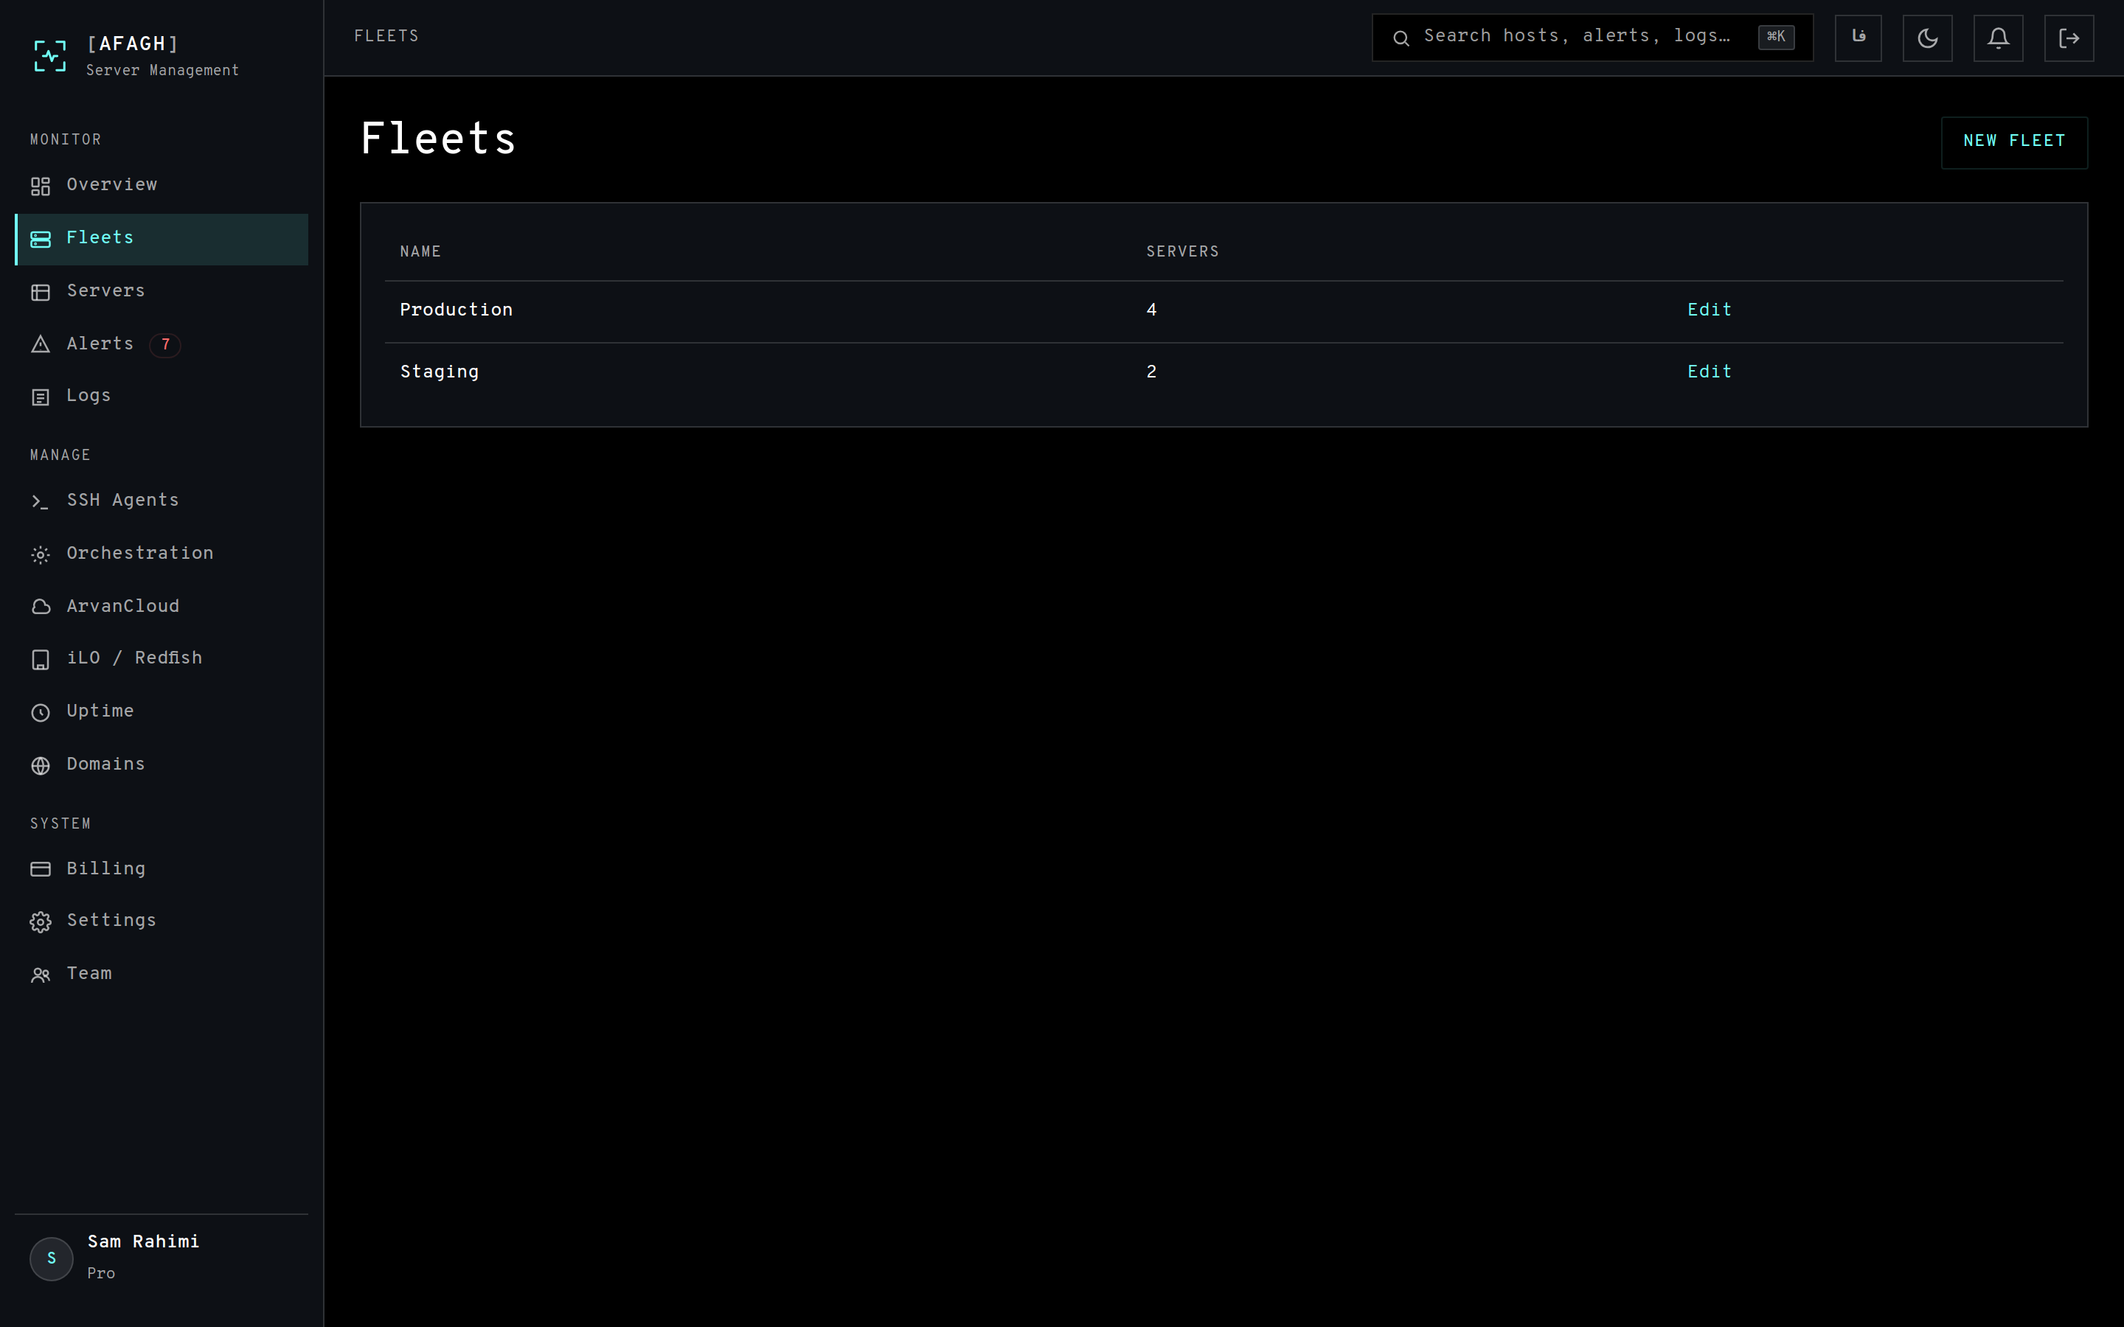Click the ⌘K shortcut badge
This screenshot has width=2124, height=1327.
point(1776,37)
